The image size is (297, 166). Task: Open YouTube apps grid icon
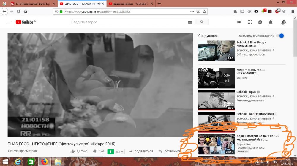[x=250, y=22]
